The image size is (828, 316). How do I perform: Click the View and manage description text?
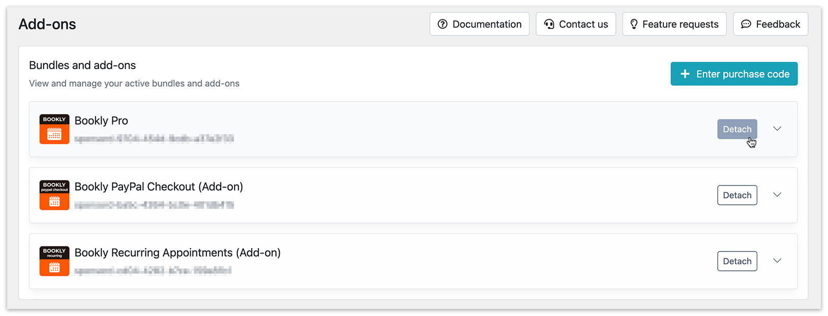[134, 83]
